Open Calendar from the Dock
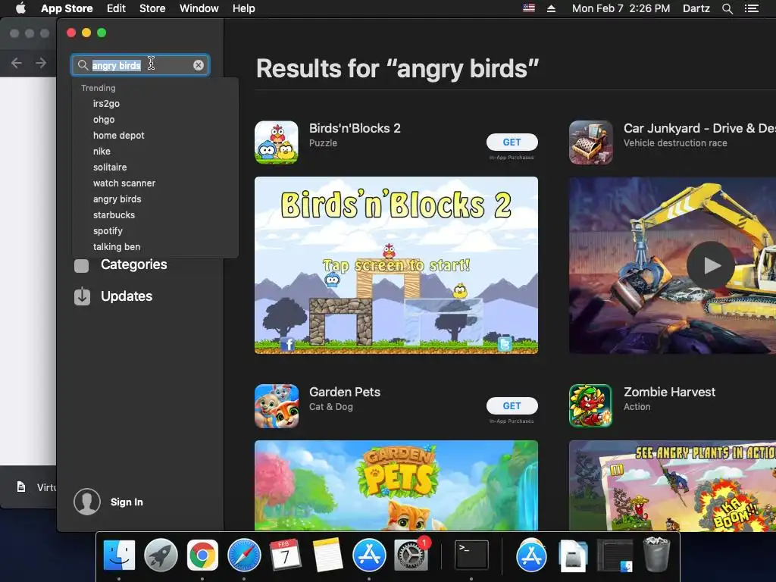776x582 pixels. [286, 555]
